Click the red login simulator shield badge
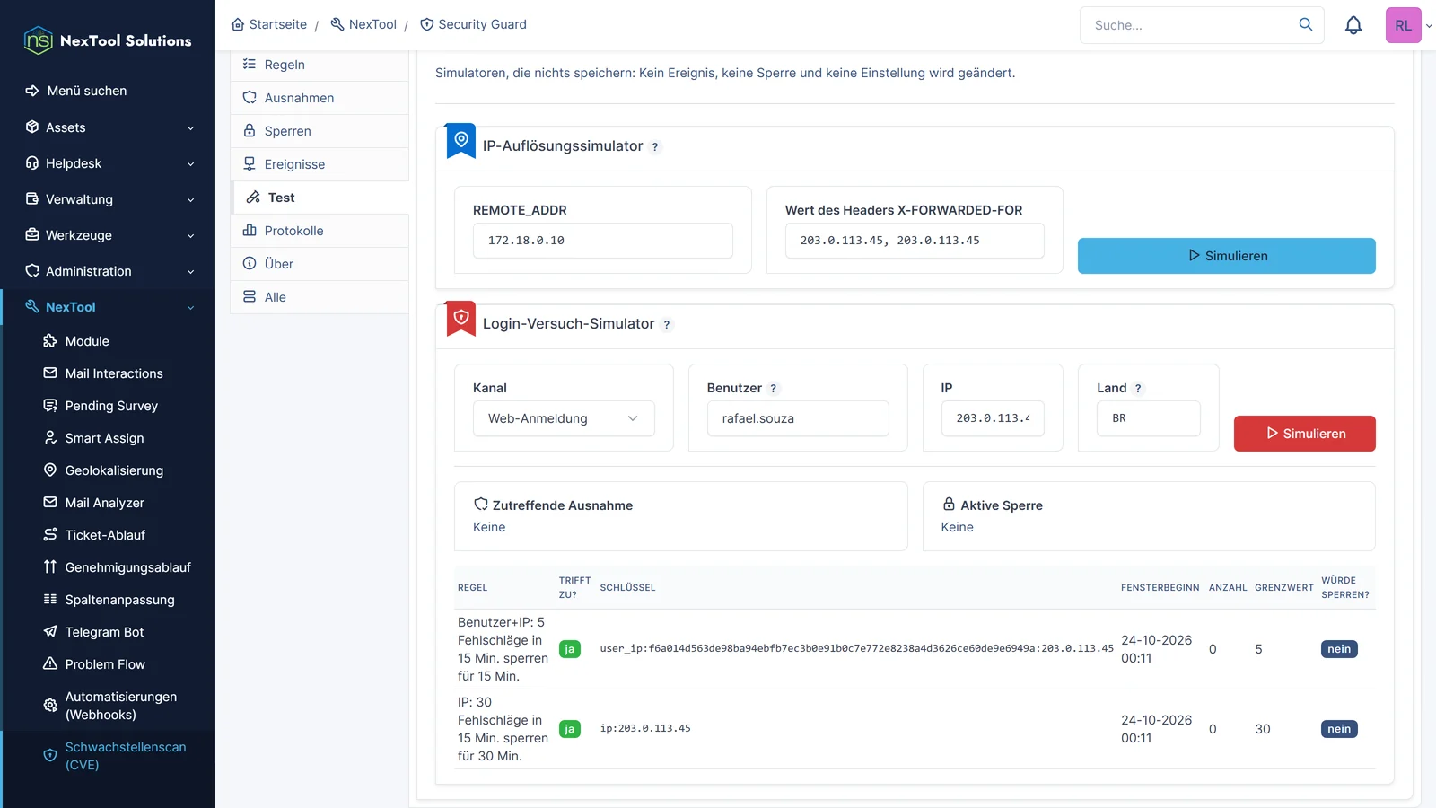 [x=461, y=319]
